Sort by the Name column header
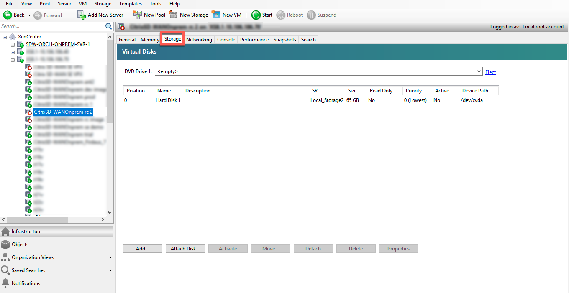The image size is (569, 293). [168, 91]
